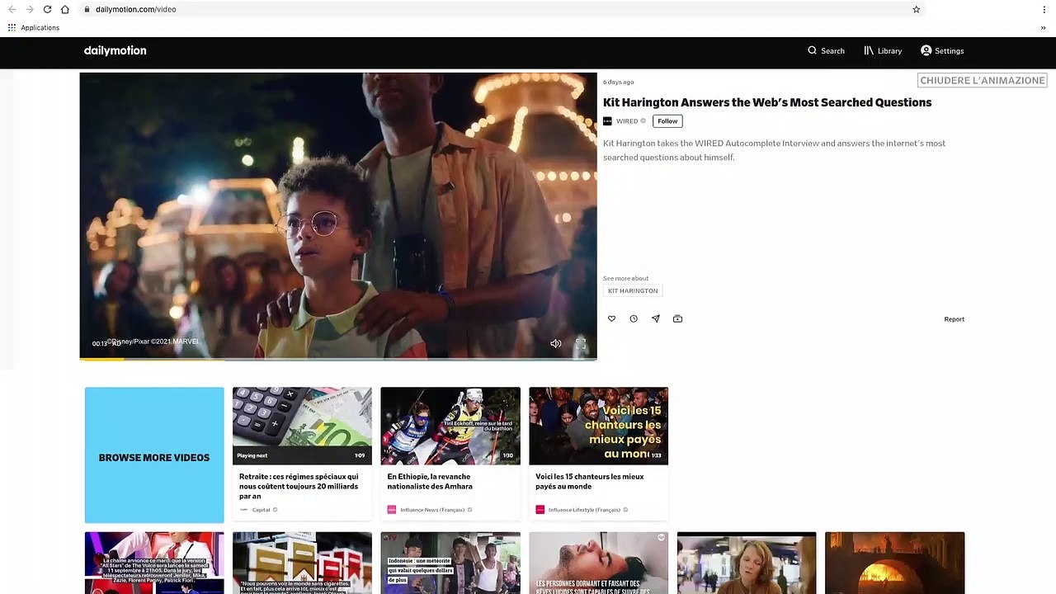This screenshot has width=1056, height=594.
Task: Open Search in the Dailymotion header
Action: (x=826, y=50)
